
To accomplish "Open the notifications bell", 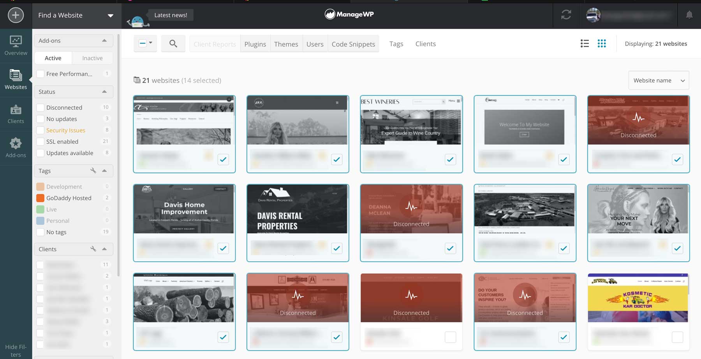I will tap(689, 15).
